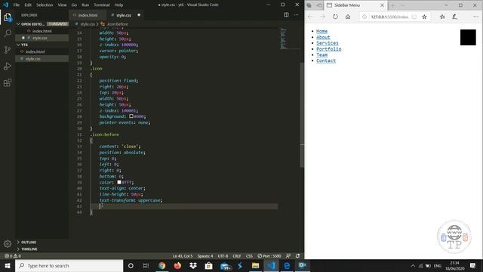Open index.html in the YT6 folder

tap(42, 51)
